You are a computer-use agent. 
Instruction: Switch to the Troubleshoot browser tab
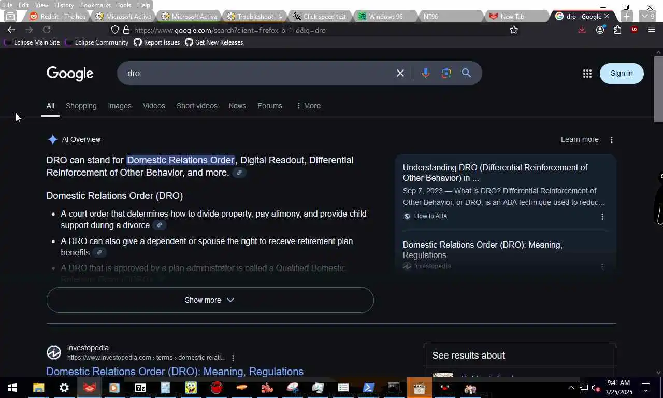[x=255, y=16]
